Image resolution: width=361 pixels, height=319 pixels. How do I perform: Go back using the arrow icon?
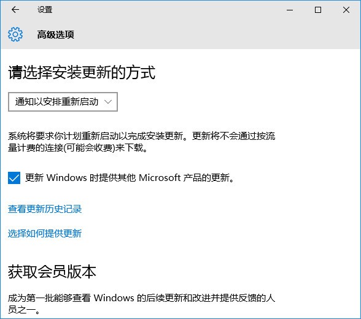[15, 10]
